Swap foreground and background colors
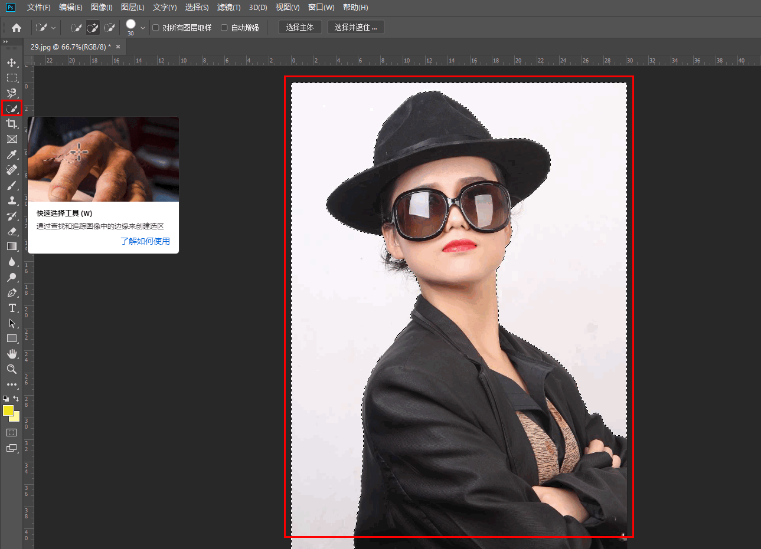The width and height of the screenshot is (761, 549). click(17, 399)
